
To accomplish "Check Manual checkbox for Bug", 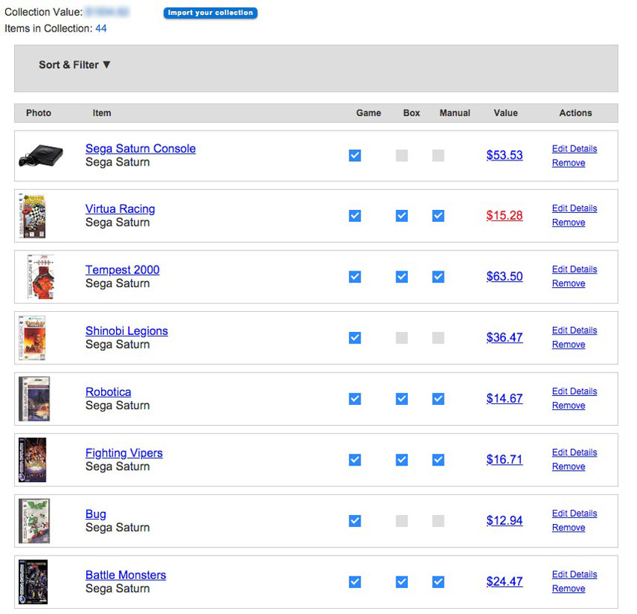I will tap(438, 521).
